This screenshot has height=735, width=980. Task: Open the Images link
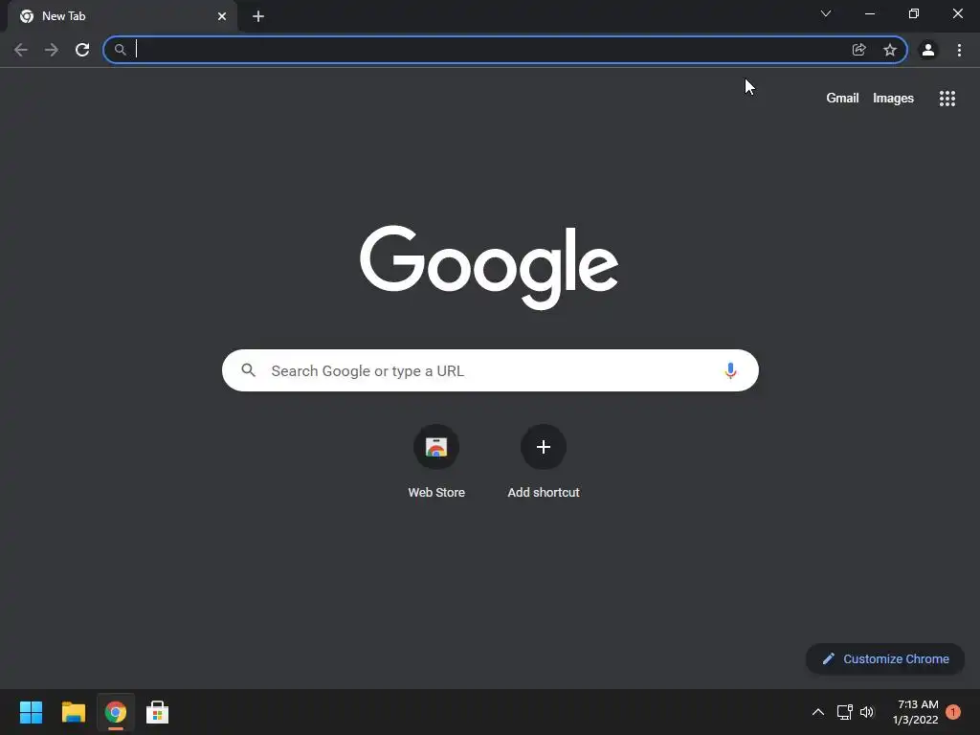pos(893,99)
